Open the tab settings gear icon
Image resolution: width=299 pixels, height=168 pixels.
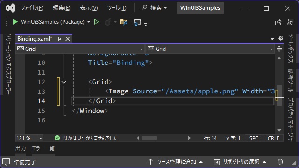point(280,38)
